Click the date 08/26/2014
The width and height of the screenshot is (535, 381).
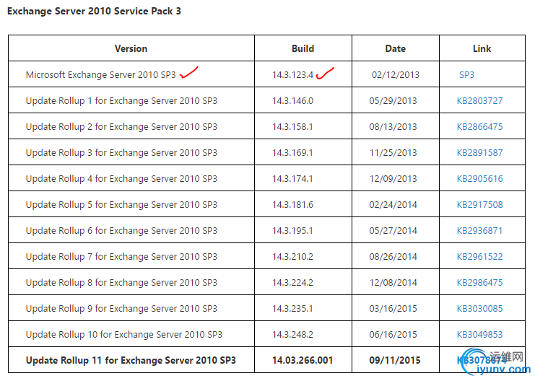pos(393,256)
